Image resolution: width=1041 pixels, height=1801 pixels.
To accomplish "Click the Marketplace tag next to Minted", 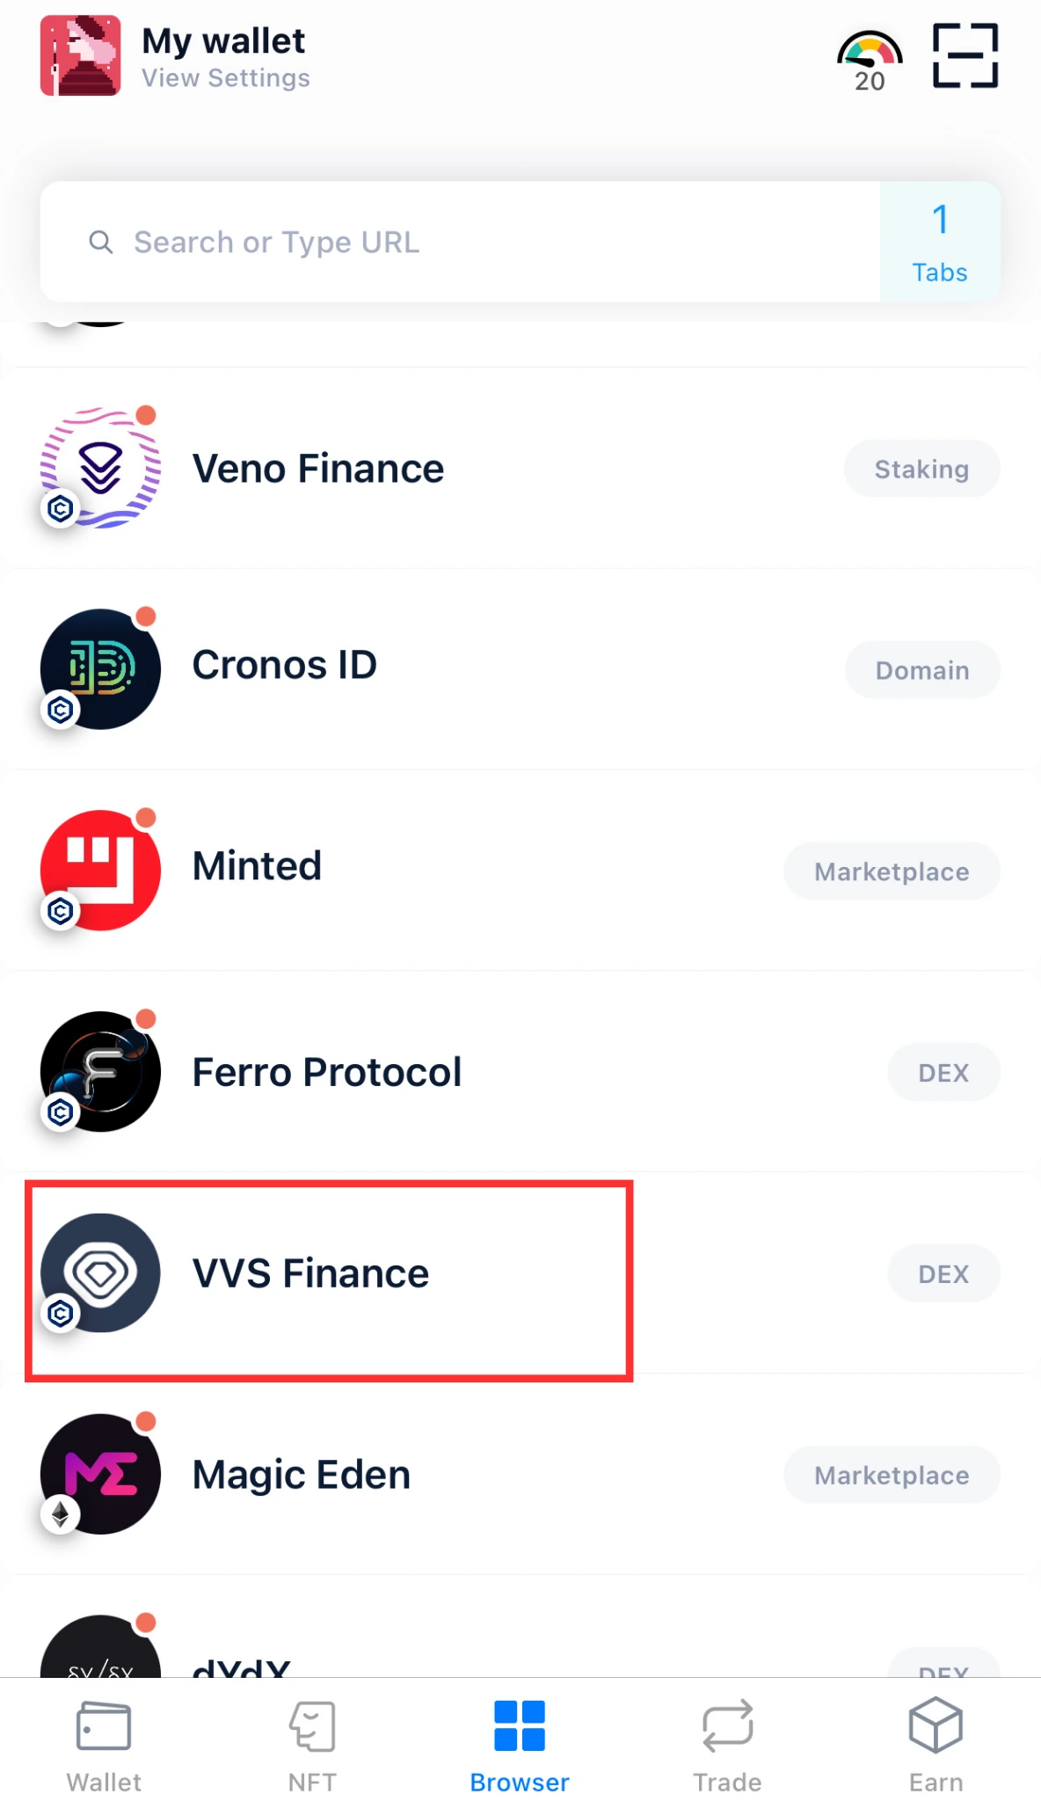I will [x=892, y=871].
